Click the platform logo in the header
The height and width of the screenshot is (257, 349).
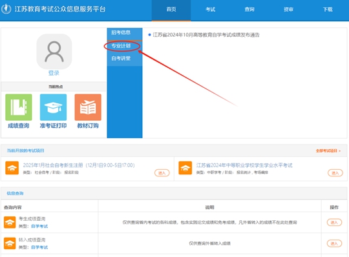(6, 9)
